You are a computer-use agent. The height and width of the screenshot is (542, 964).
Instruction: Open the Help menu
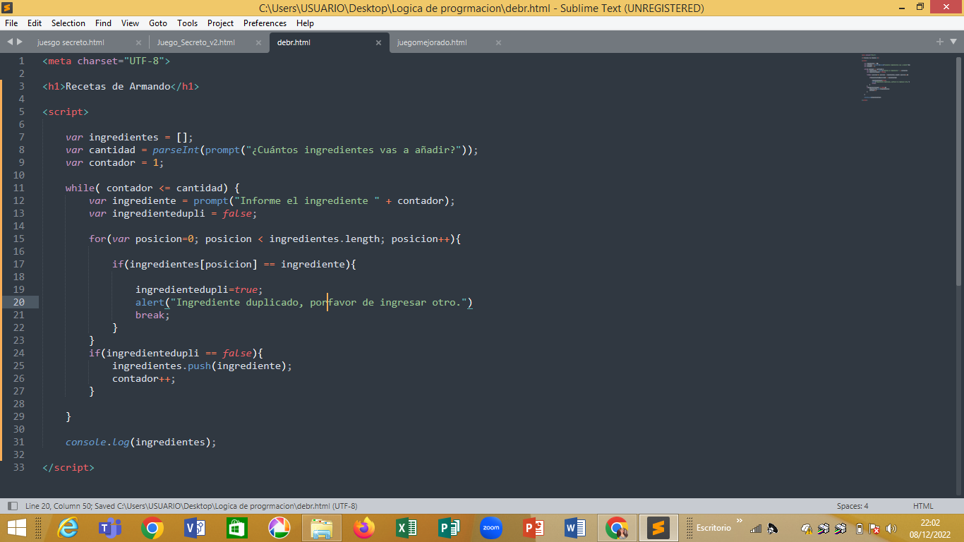click(305, 23)
